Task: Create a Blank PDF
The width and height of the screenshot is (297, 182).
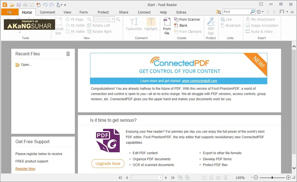Action: [181, 25]
